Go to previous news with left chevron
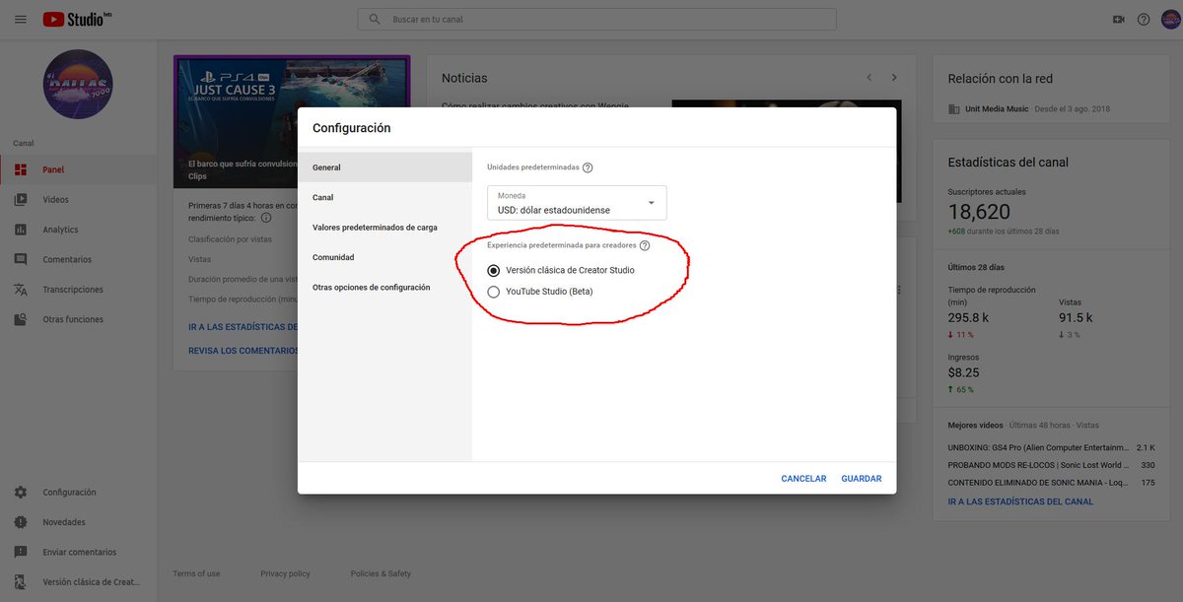 click(x=869, y=77)
